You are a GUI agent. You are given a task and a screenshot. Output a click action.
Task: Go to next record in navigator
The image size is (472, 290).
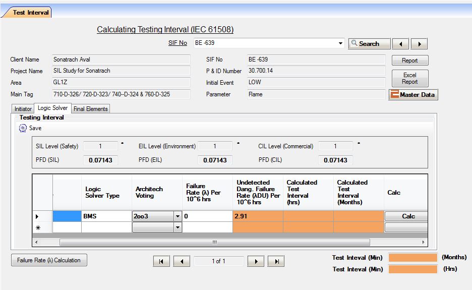[256, 261]
